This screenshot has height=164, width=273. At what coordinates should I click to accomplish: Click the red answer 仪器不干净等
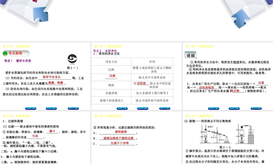click(x=120, y=143)
